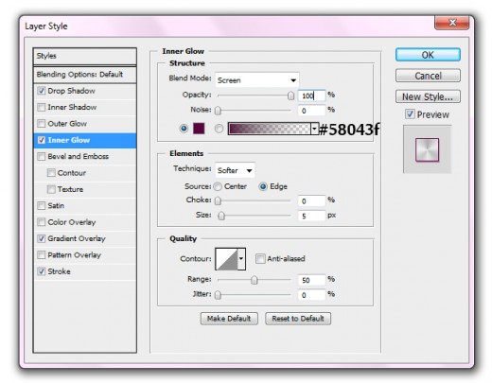The image size is (492, 383).
Task: Select the Inner Glow label
Action: coord(69,140)
